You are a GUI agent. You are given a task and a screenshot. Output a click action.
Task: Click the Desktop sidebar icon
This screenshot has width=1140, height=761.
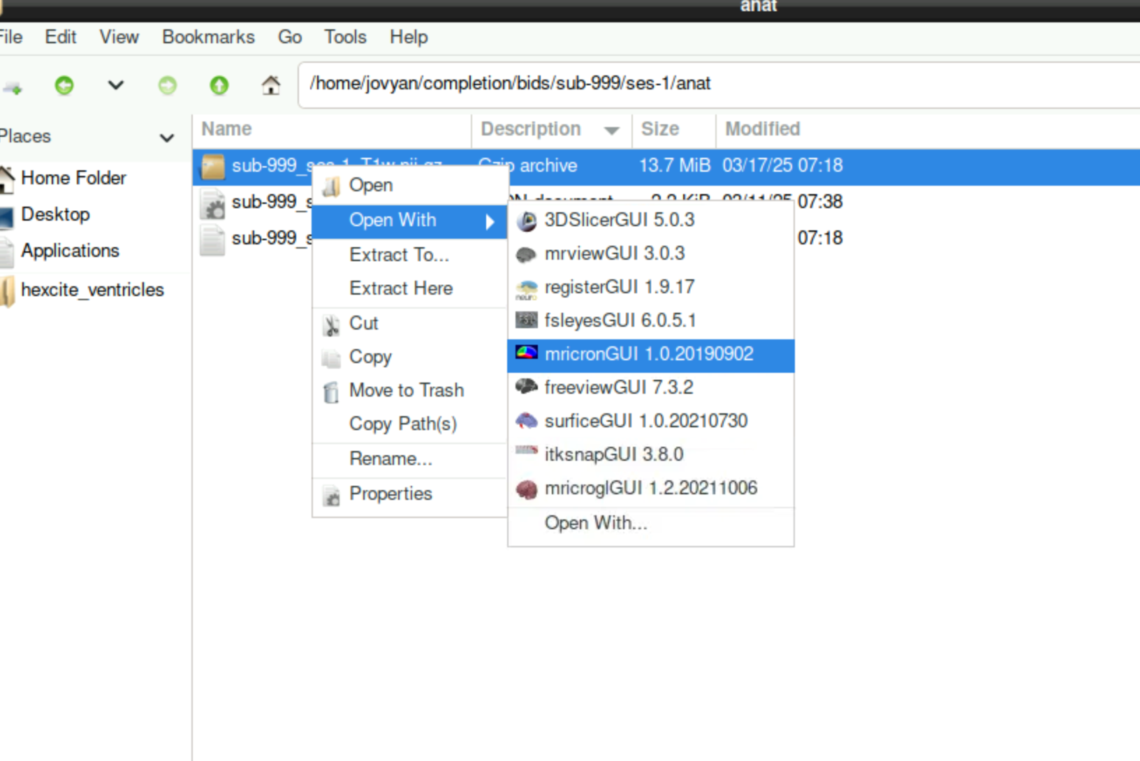pos(6,216)
